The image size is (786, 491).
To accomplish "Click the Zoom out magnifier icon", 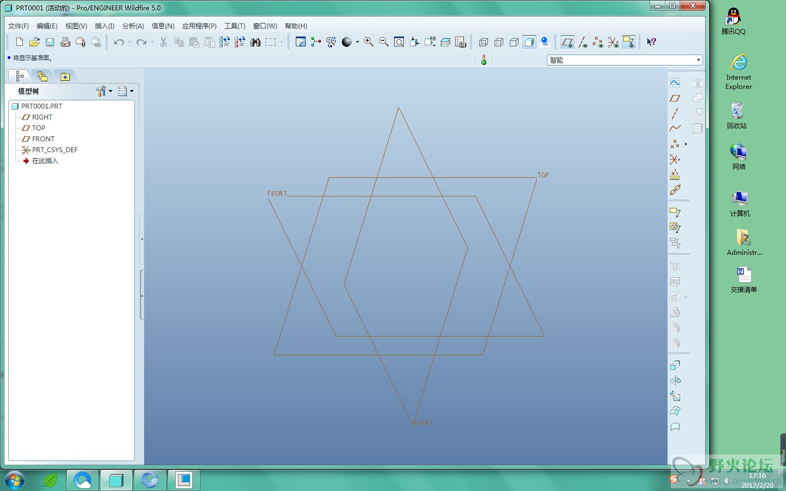I will (x=384, y=42).
